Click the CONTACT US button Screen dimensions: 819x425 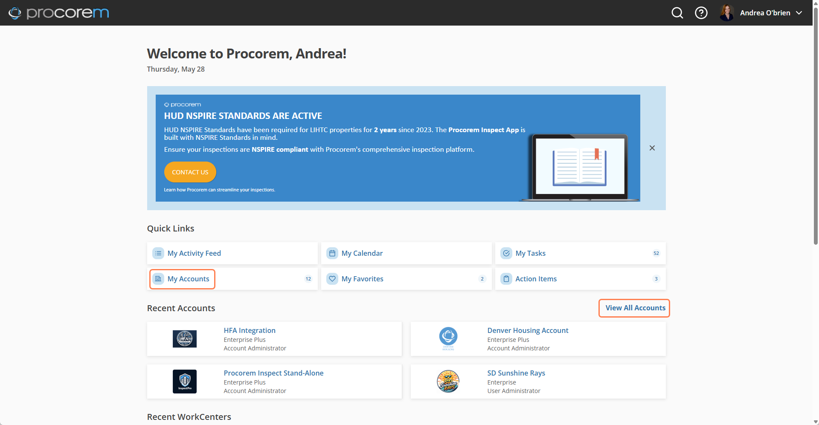pyautogui.click(x=190, y=172)
